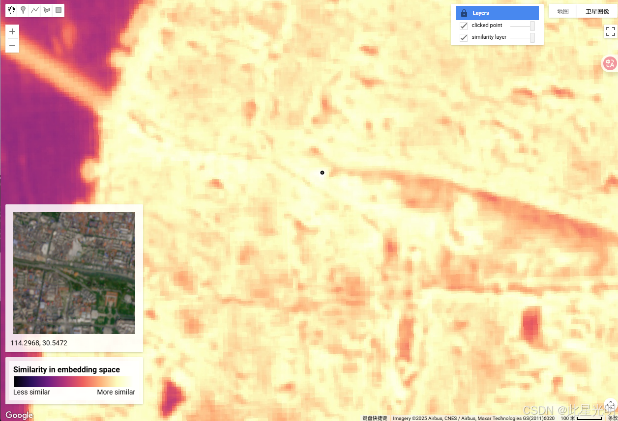This screenshot has height=421, width=618.
Task: Zoom in the map with plus button
Action: 12,31
